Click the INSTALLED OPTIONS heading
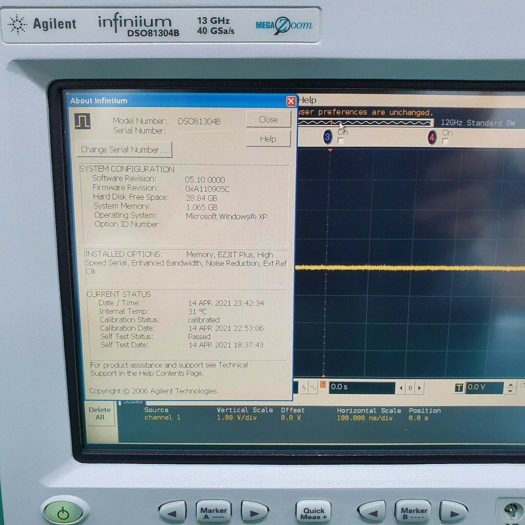525x525 pixels. 123,254
